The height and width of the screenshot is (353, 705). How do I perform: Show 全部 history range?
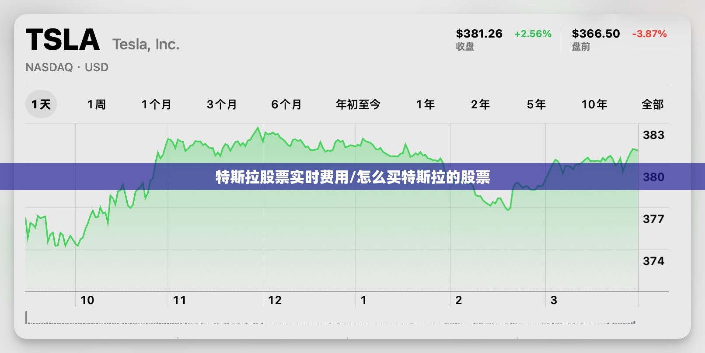653,104
